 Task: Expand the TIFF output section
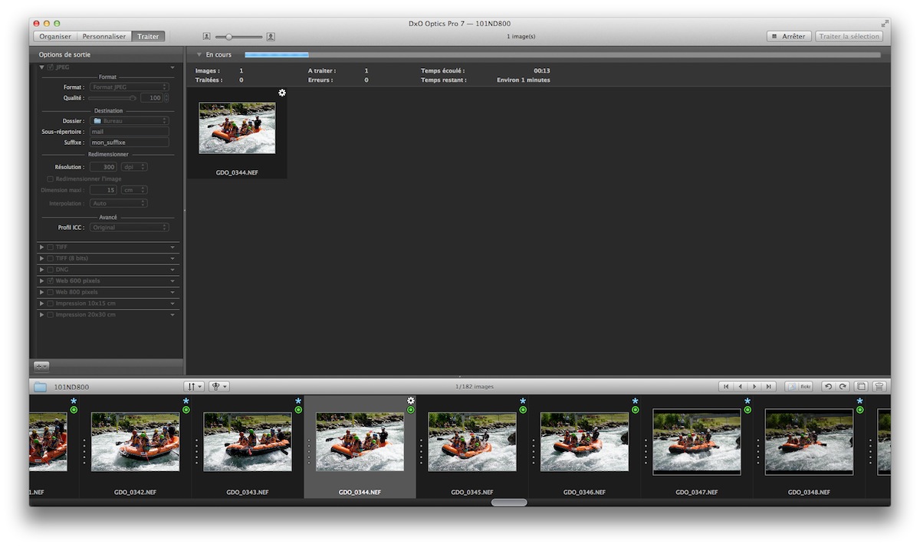click(41, 247)
